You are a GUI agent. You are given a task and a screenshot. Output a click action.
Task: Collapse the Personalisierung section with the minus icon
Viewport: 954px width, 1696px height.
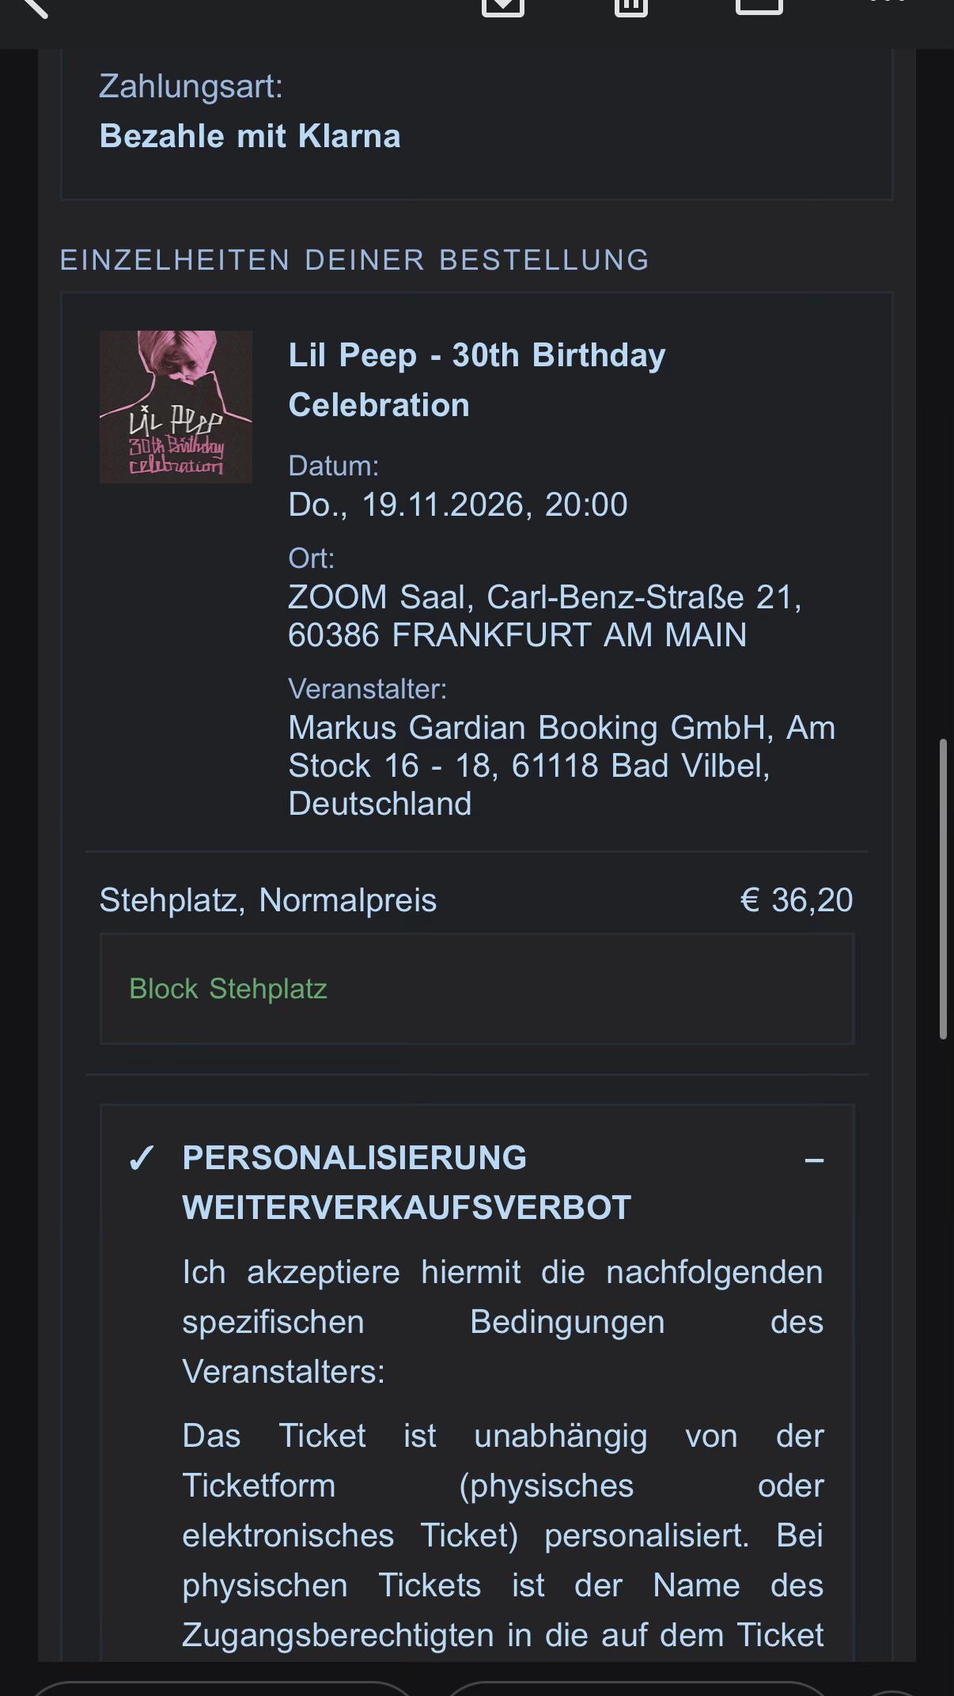(814, 1160)
